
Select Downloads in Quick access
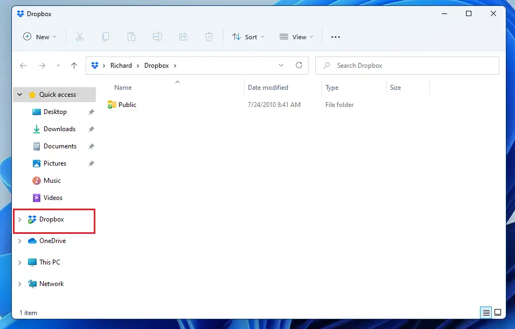click(59, 129)
